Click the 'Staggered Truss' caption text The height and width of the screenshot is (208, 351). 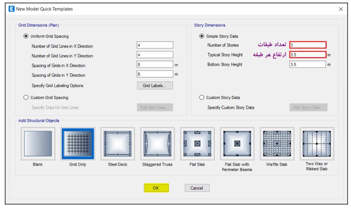[x=157, y=164]
